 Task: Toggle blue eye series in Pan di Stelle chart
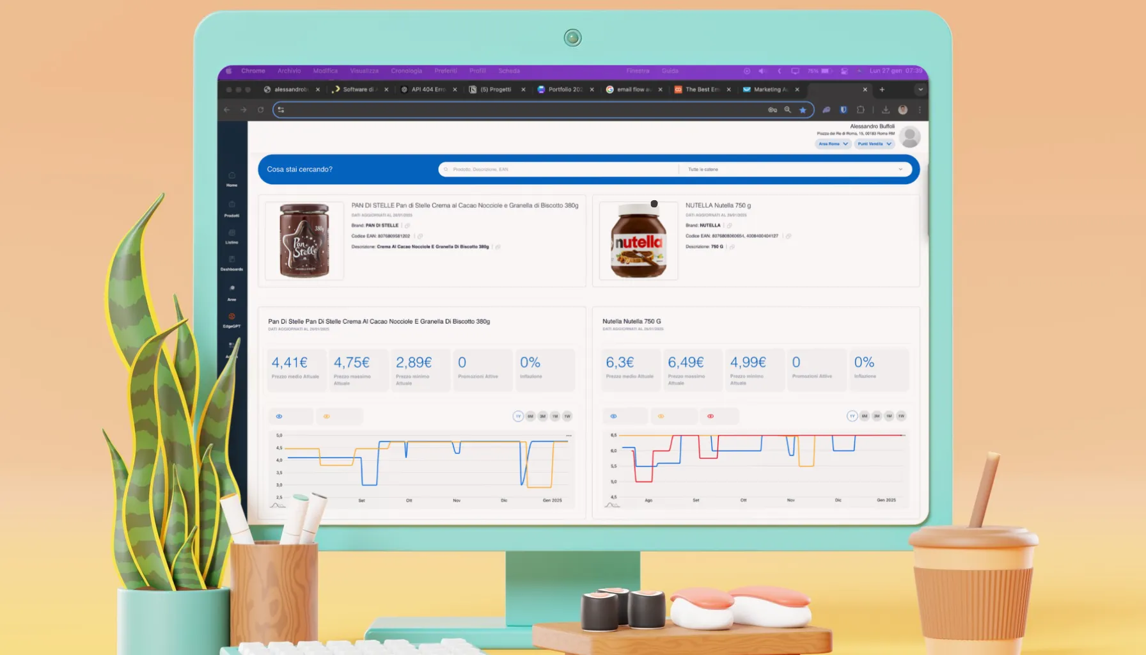pyautogui.click(x=279, y=416)
